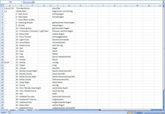
Task: Select column F header
Action: point(58,5)
